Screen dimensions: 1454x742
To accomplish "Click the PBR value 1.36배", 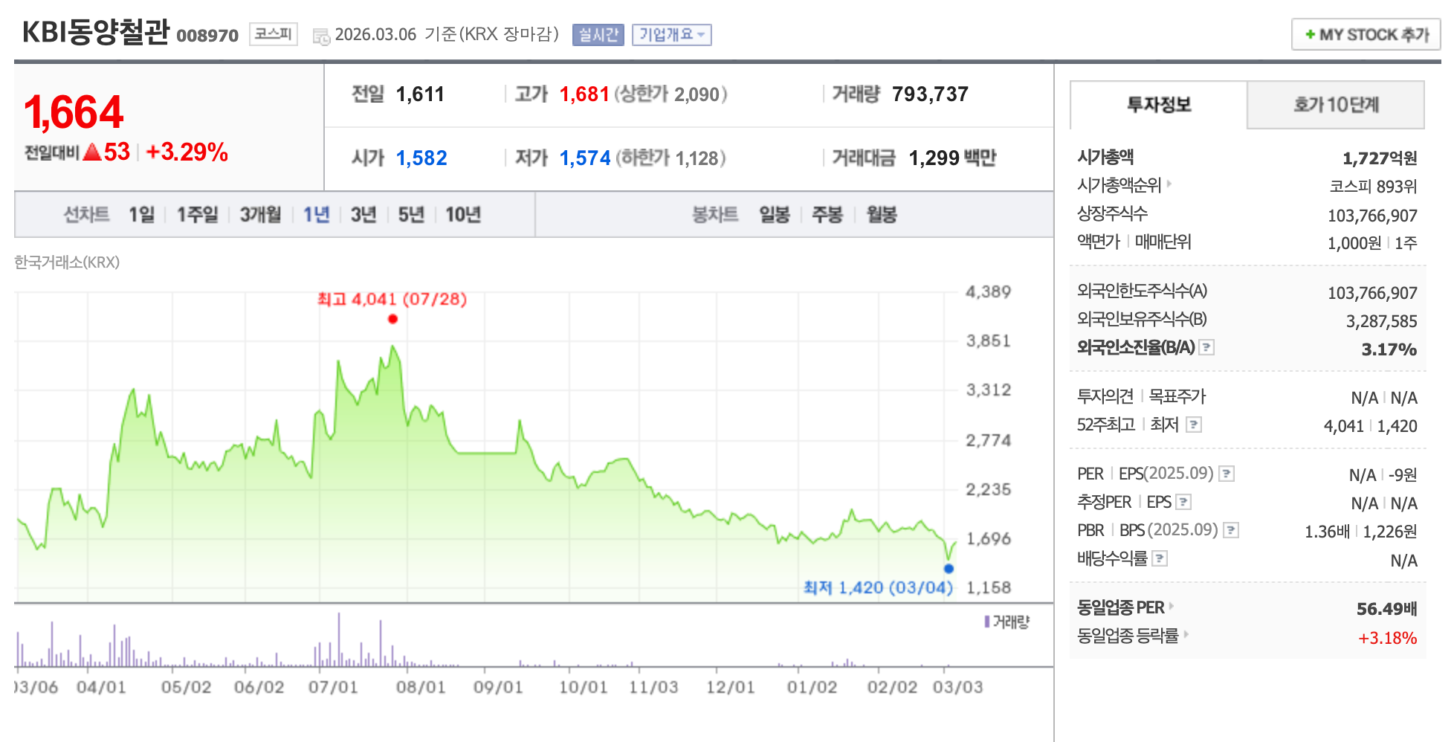I will click(1327, 532).
